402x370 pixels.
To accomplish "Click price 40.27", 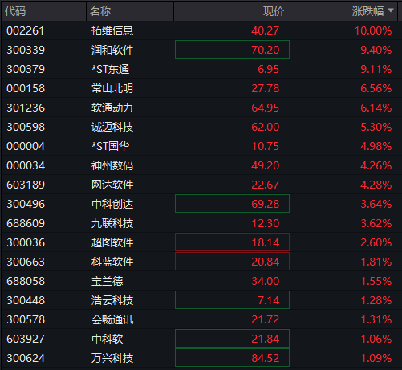I will [265, 30].
